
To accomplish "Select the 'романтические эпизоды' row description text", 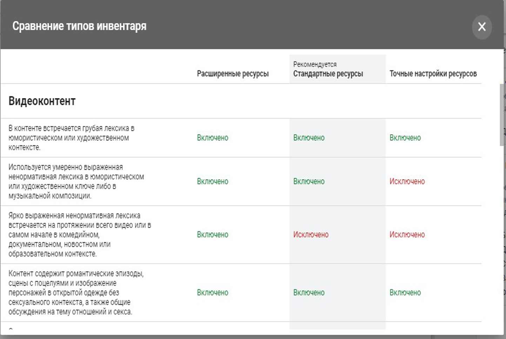I will point(76,292).
